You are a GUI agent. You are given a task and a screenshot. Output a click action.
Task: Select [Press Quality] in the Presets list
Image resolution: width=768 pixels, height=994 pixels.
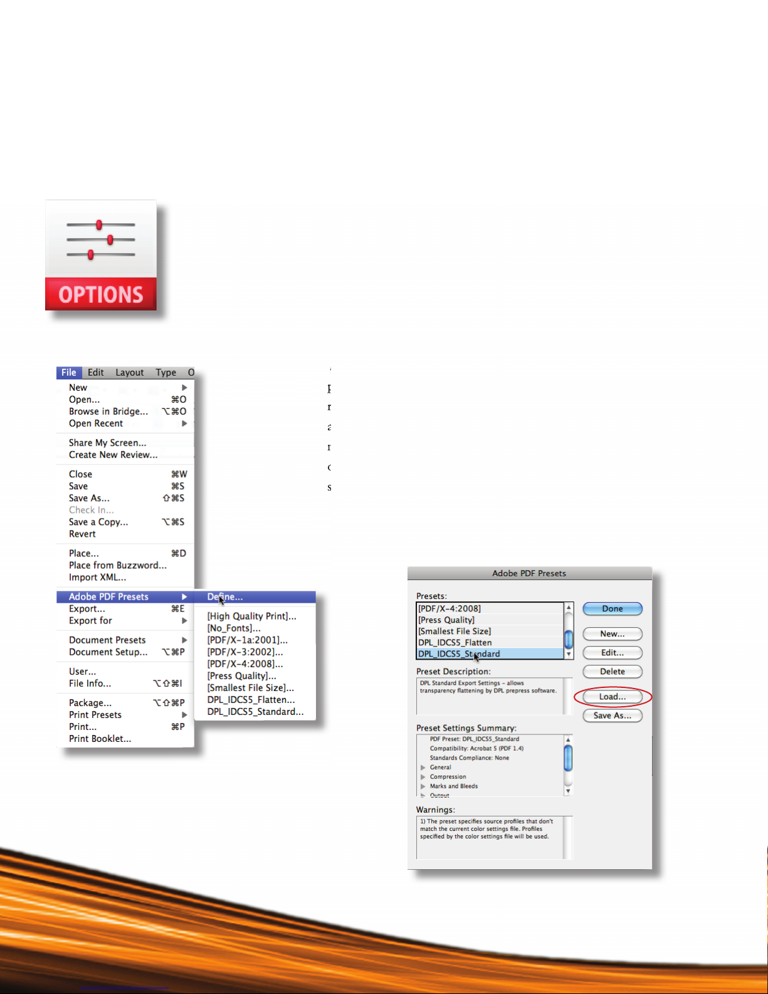point(490,620)
